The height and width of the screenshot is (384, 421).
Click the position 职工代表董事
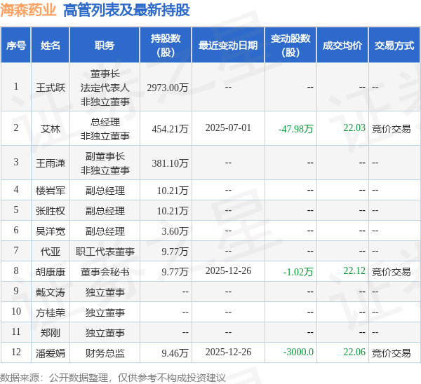[105, 252]
